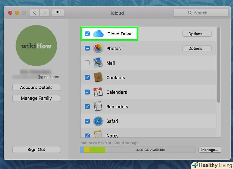Viewport: 233px width, 169px height.
Task: Click the "4.28 GB Available" text
Action: (150, 150)
